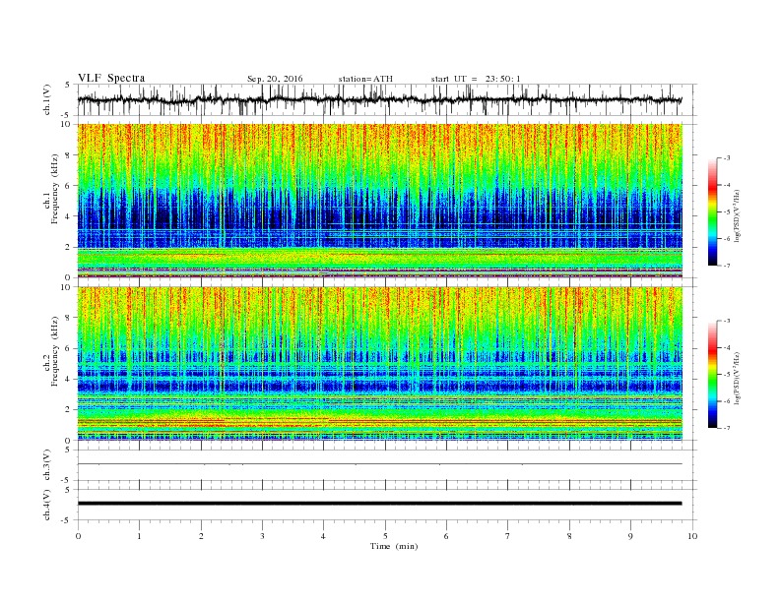
Task: Select the "Time (min)" axis title
Action: 394,546
